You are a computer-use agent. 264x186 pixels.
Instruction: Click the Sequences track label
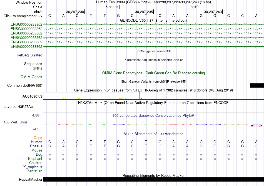(x=33, y=64)
